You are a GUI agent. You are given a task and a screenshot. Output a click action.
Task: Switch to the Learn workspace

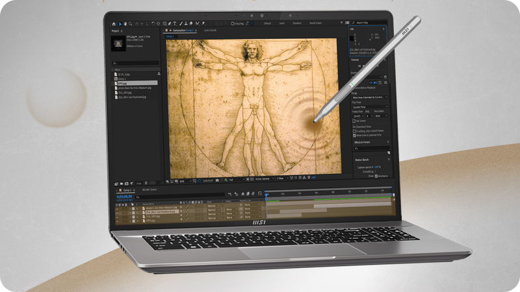(282, 23)
